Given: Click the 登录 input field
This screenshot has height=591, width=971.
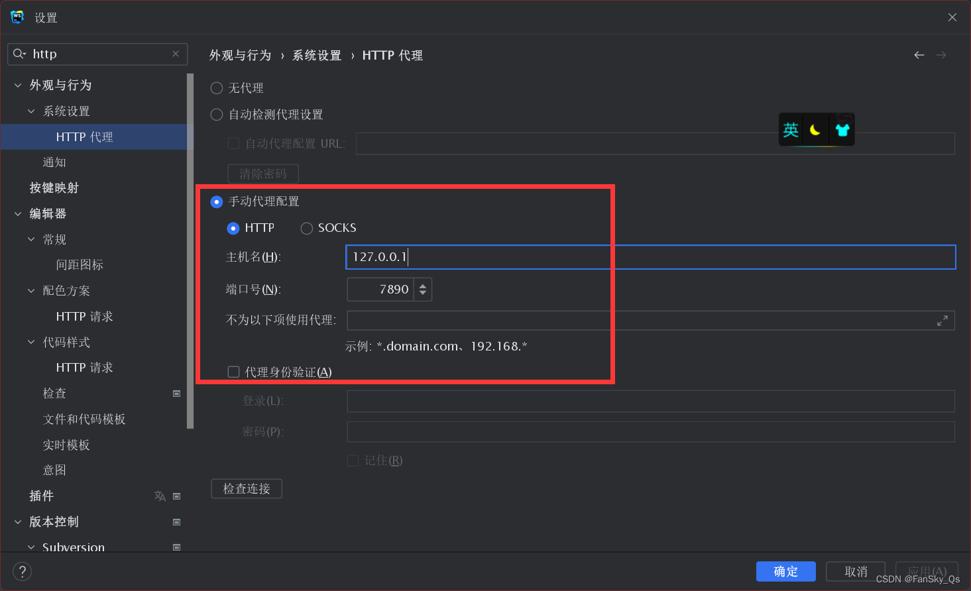Looking at the screenshot, I should 651,402.
